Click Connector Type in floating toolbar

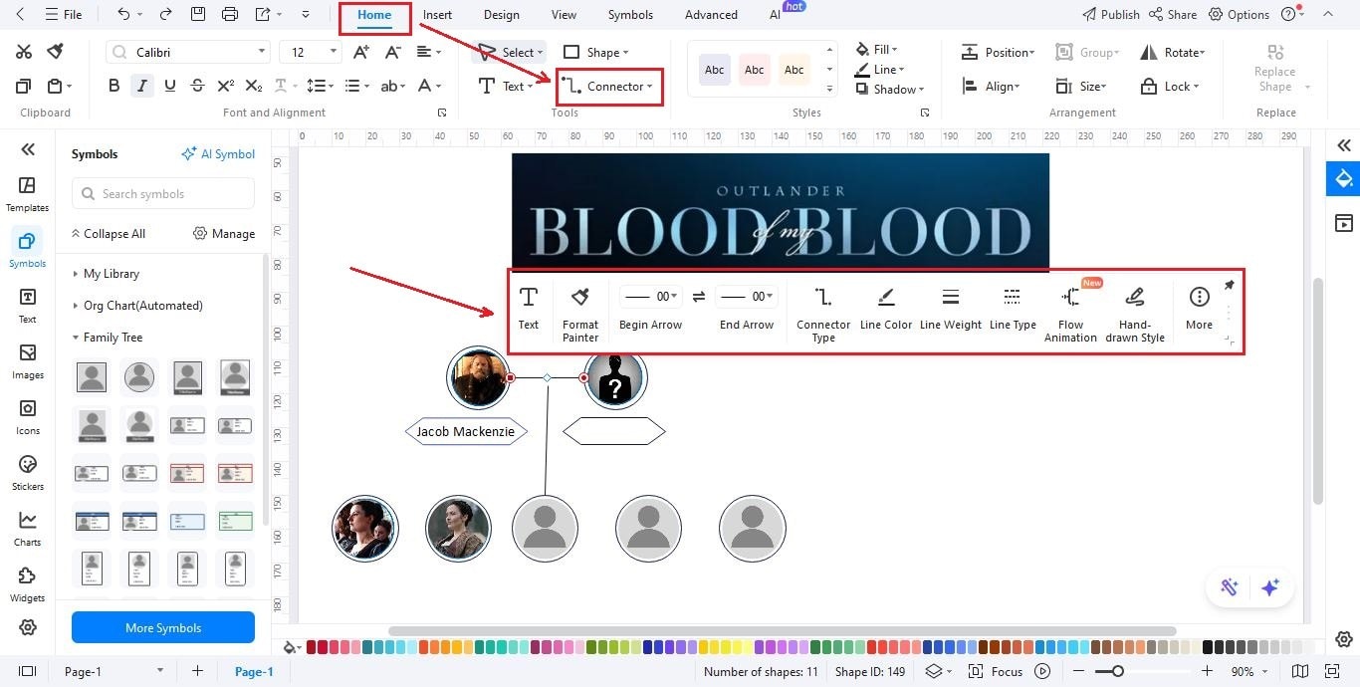pyautogui.click(x=823, y=314)
